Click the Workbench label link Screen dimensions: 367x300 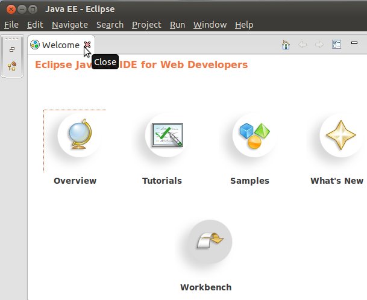click(x=206, y=287)
